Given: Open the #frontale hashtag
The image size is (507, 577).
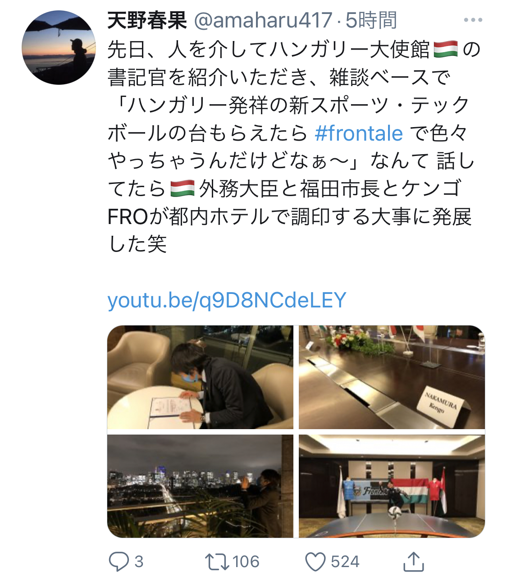Looking at the screenshot, I should (359, 133).
